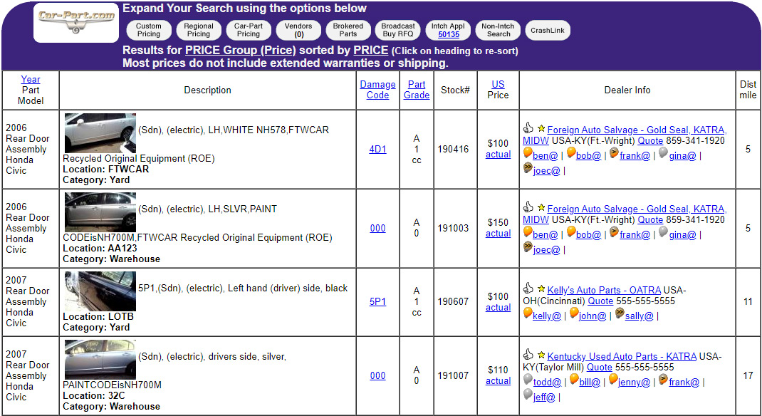The image size is (762, 416).
Task: Click the Car-Part.com logo
Action: 76,22
